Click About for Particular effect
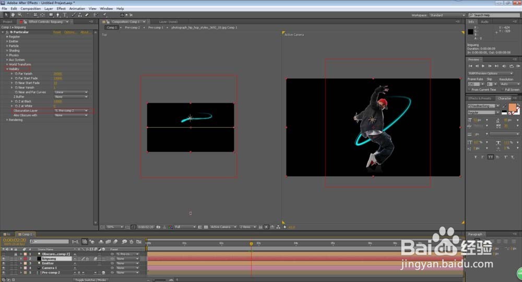 (84, 32)
